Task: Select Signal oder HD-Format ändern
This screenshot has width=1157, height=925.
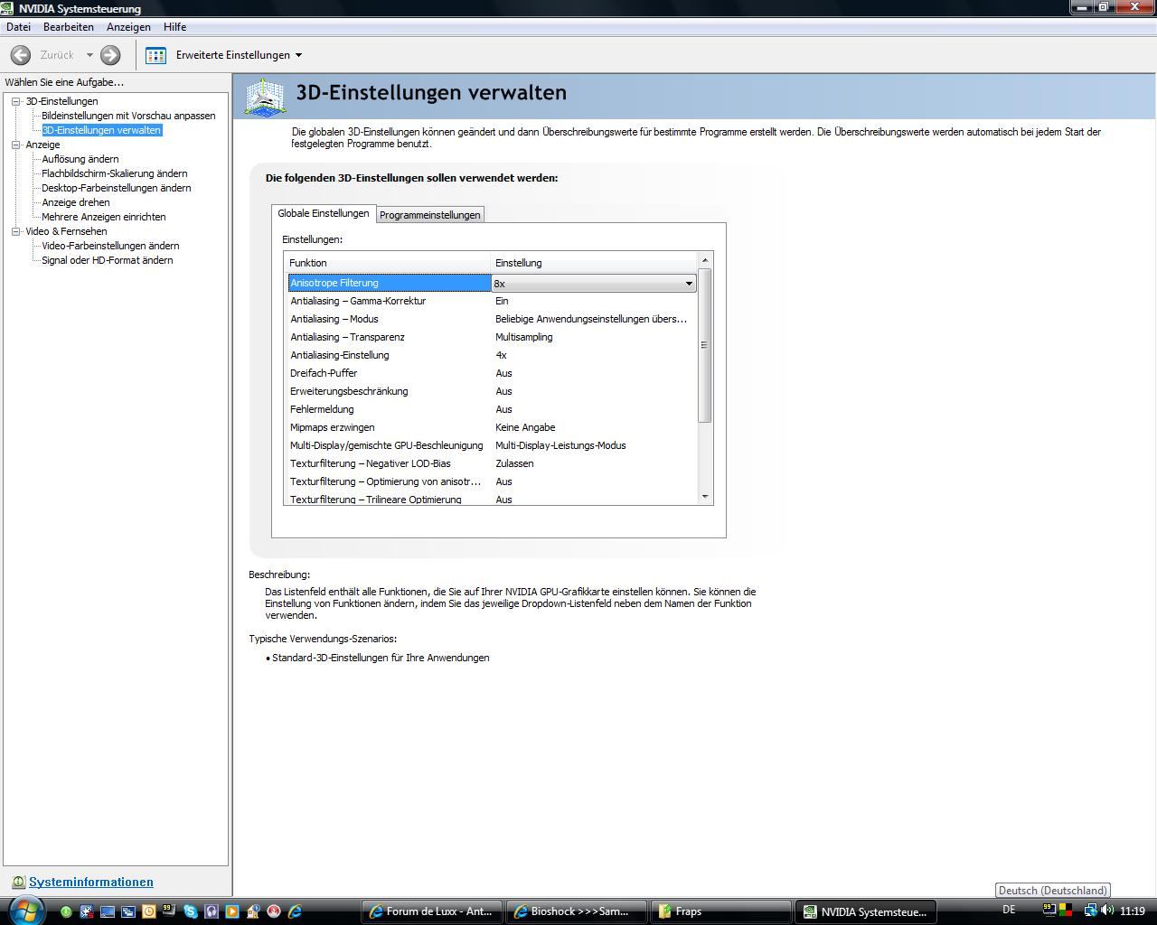Action: pos(108,260)
